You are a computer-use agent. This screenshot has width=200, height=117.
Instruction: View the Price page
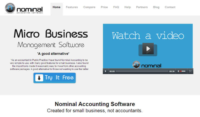coord(104,7)
